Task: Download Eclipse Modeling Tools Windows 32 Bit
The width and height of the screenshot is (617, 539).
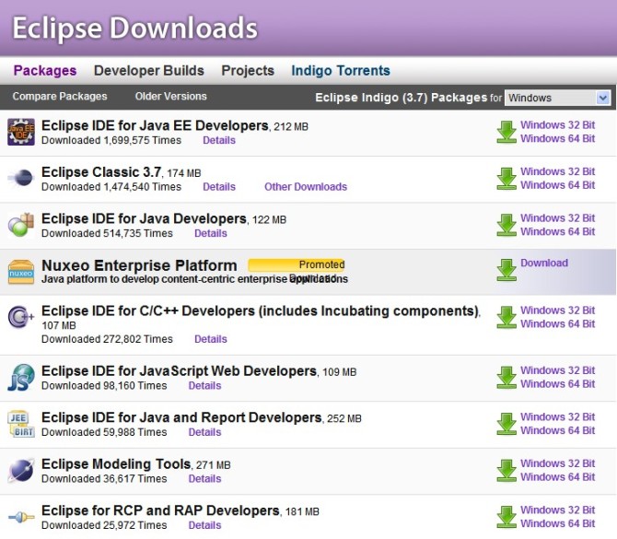Action: coord(557,463)
